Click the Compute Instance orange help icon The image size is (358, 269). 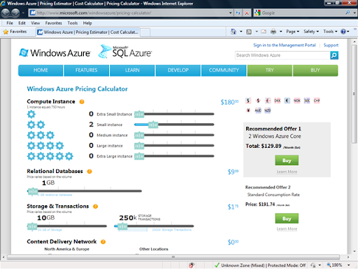click(x=82, y=102)
